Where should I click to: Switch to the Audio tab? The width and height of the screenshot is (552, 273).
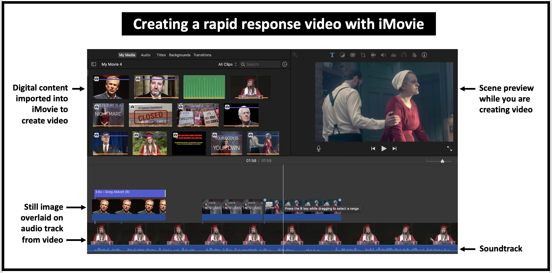tap(146, 55)
